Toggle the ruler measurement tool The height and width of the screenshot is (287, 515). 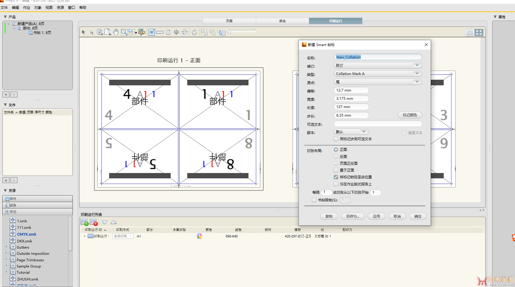tap(160, 32)
